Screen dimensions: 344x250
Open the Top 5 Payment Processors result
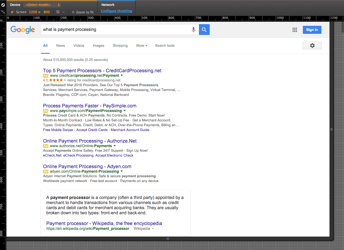coord(102,71)
